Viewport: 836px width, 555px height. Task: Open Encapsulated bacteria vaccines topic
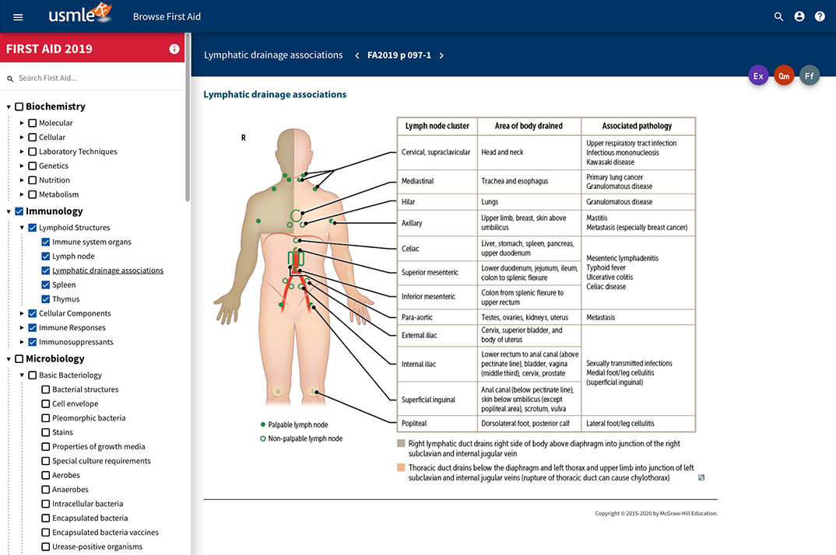106,532
